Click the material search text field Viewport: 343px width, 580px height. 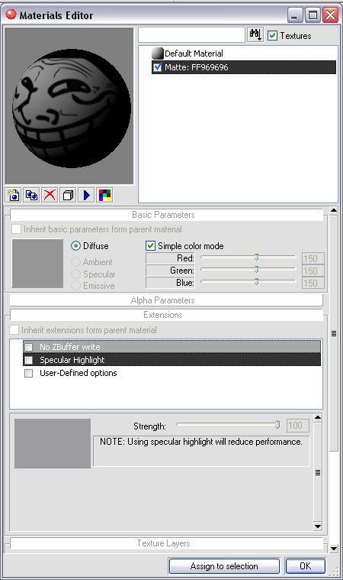(x=191, y=35)
